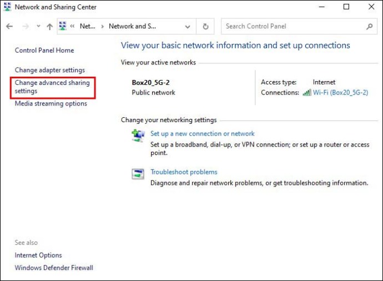Open Windows Defender Firewall link

[x=54, y=268]
